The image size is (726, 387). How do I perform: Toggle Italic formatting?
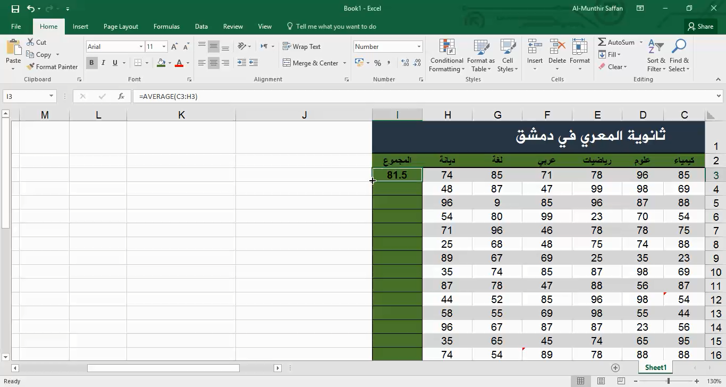click(x=103, y=63)
